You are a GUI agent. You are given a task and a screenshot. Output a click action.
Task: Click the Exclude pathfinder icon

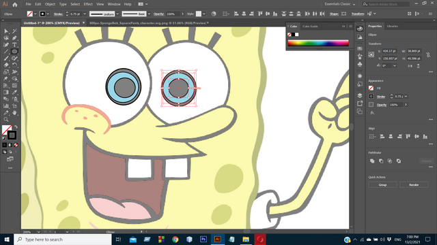pos(399,161)
